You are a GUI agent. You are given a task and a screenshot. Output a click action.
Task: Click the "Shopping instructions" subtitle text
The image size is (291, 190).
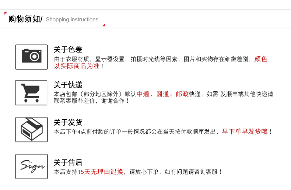[72, 20]
